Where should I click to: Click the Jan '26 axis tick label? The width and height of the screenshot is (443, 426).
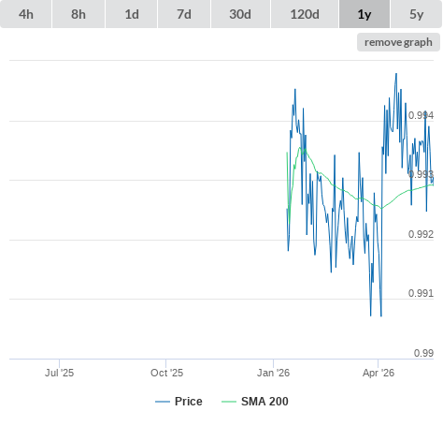click(x=273, y=373)
